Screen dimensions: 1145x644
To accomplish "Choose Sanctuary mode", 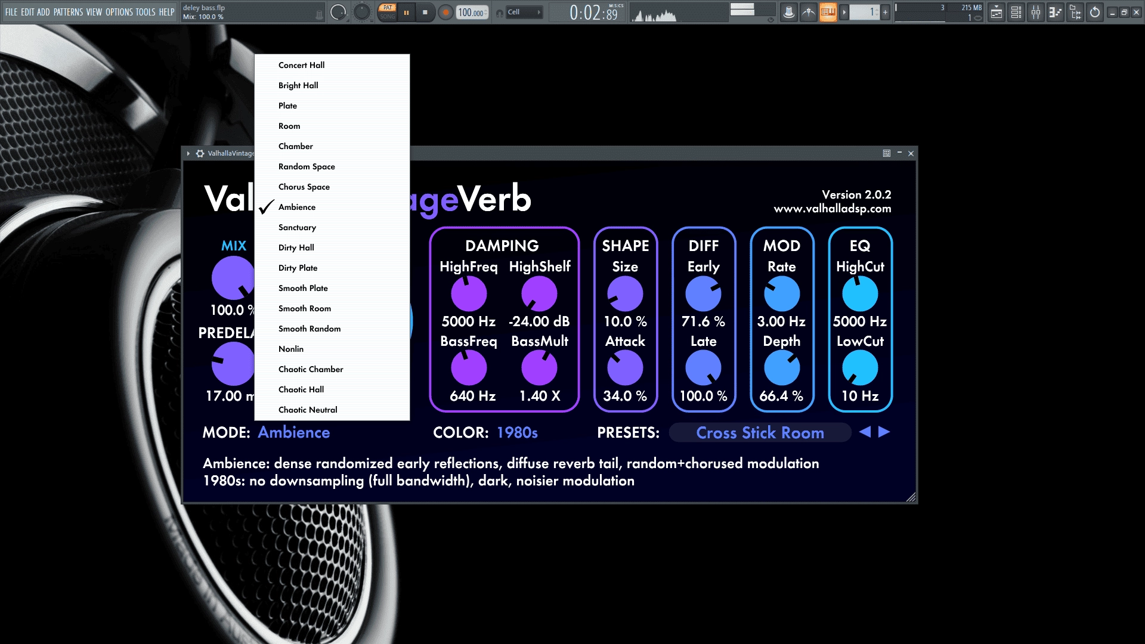I will 332,227.
